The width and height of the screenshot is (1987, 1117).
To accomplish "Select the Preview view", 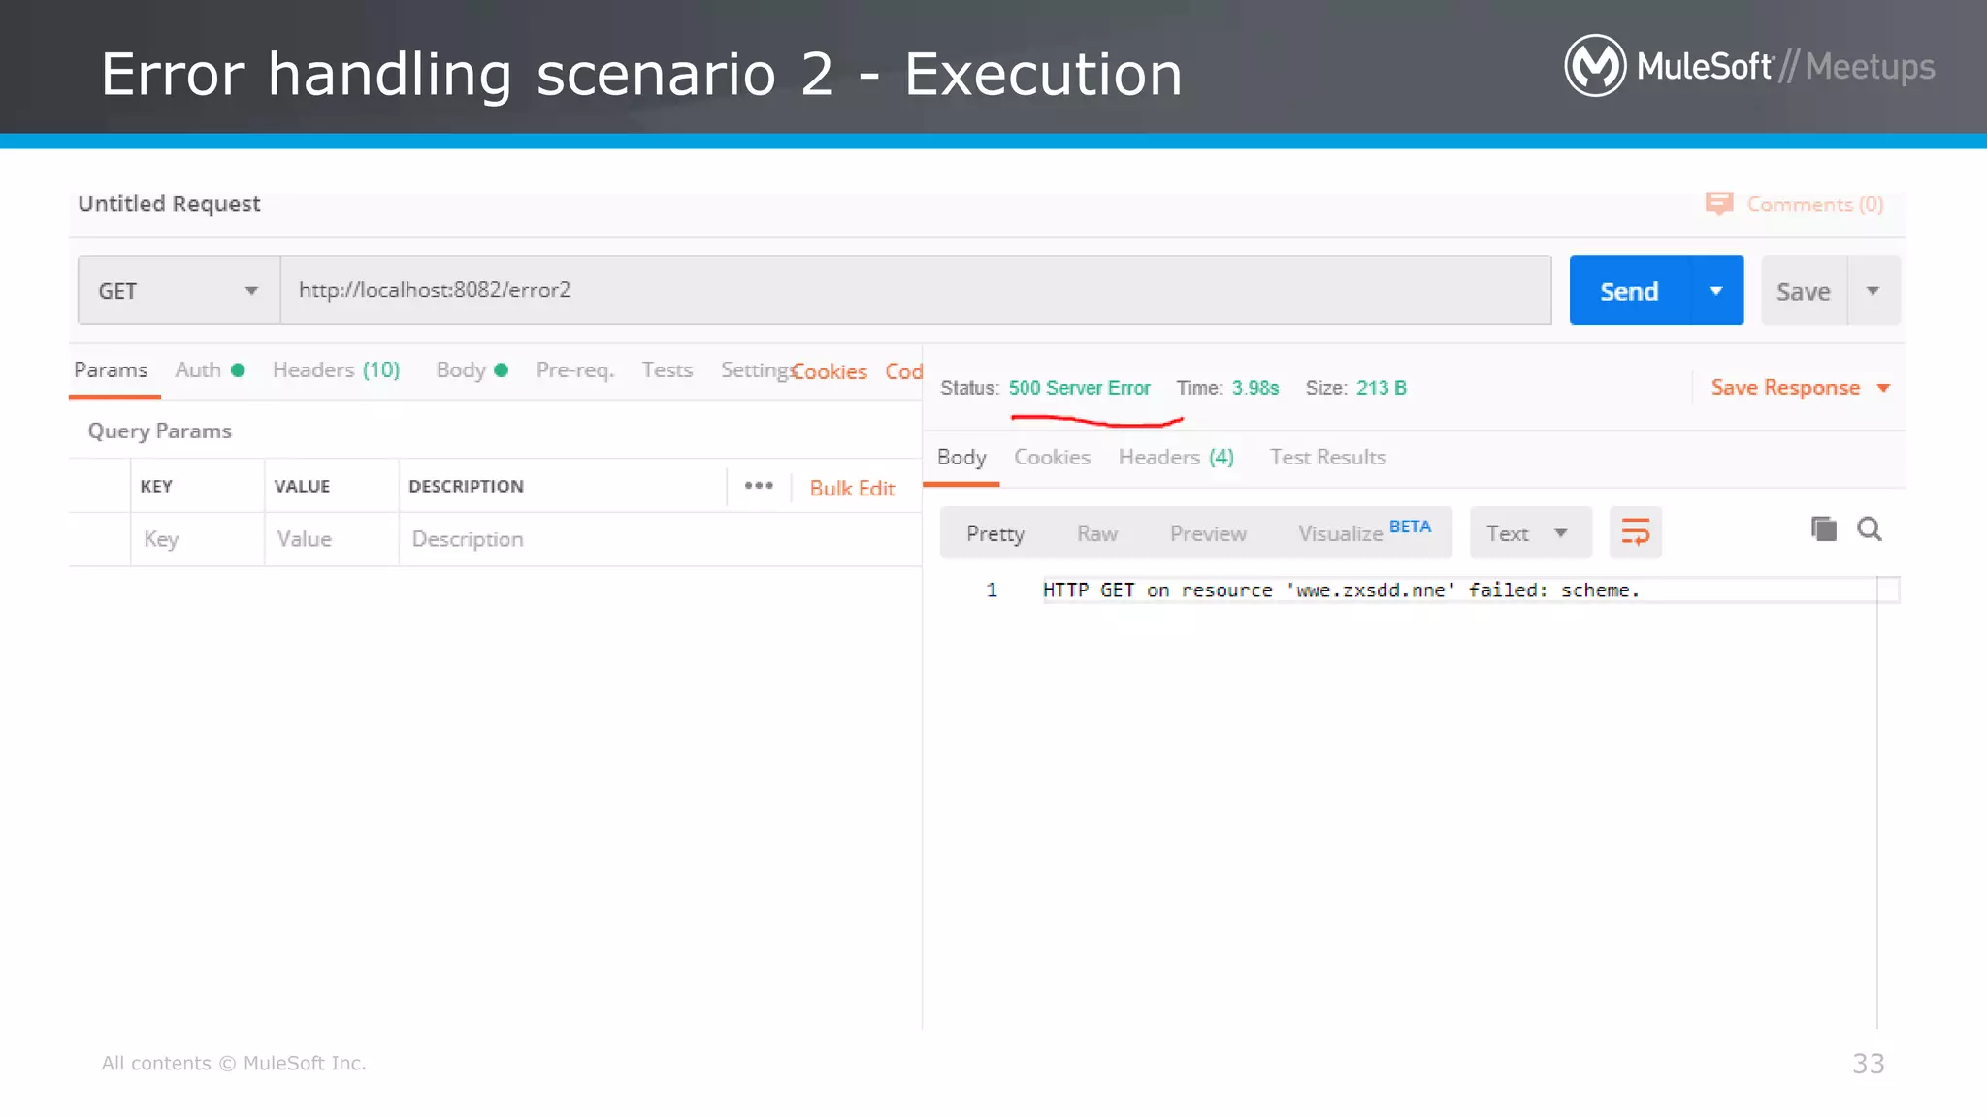I will pos(1208,534).
